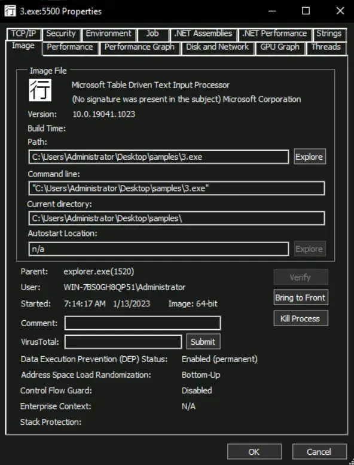Click Bring to Front button
354x465 pixels.
tap(301, 297)
